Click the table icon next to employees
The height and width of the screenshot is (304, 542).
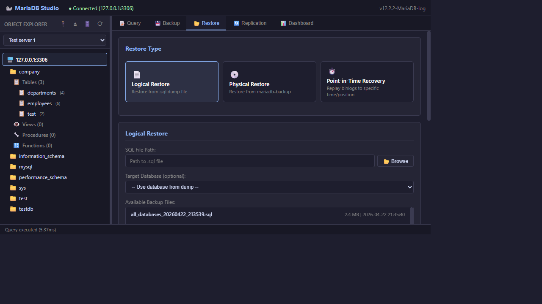tap(22, 103)
